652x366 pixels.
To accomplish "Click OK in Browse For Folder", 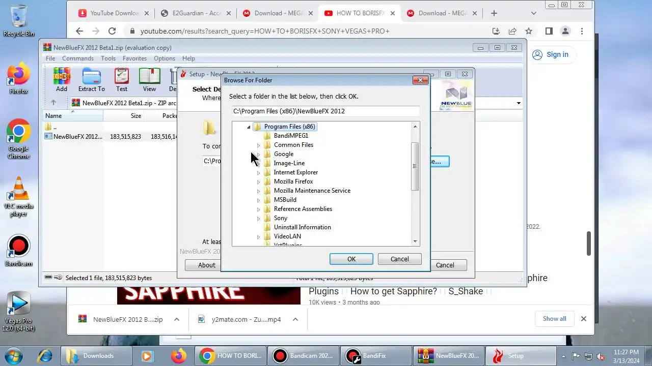I will 351,259.
